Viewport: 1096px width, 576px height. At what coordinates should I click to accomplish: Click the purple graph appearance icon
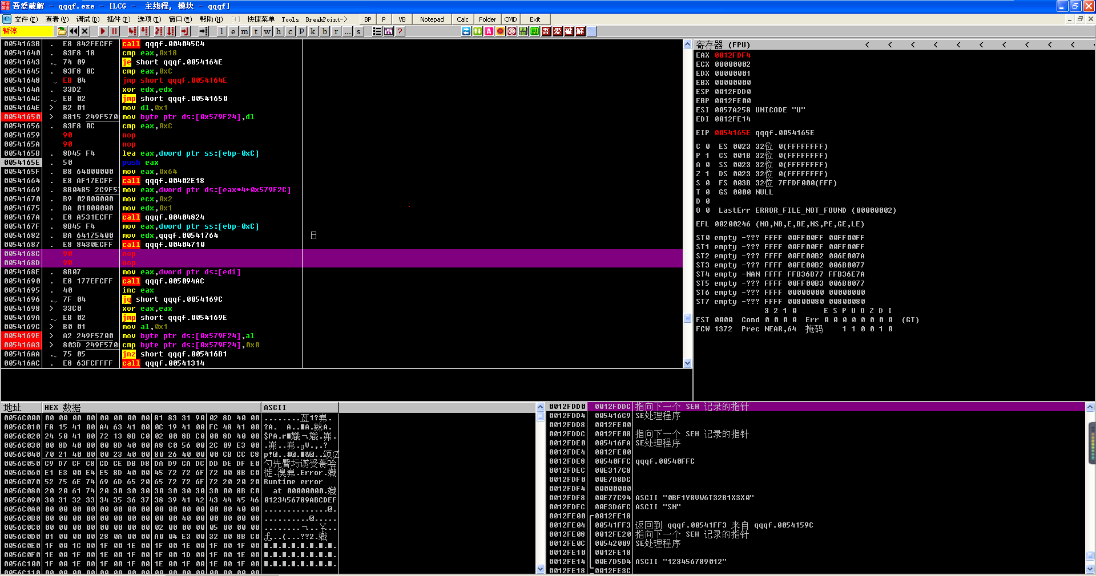388,31
